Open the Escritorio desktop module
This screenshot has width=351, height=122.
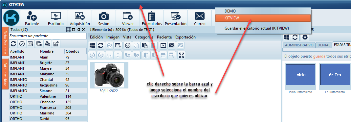pyautogui.click(x=56, y=18)
